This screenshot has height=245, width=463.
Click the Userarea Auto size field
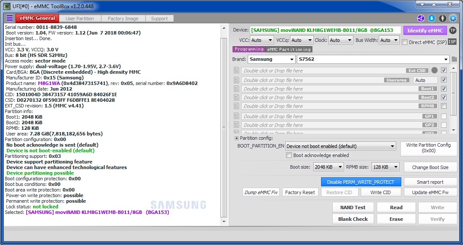[425, 80]
